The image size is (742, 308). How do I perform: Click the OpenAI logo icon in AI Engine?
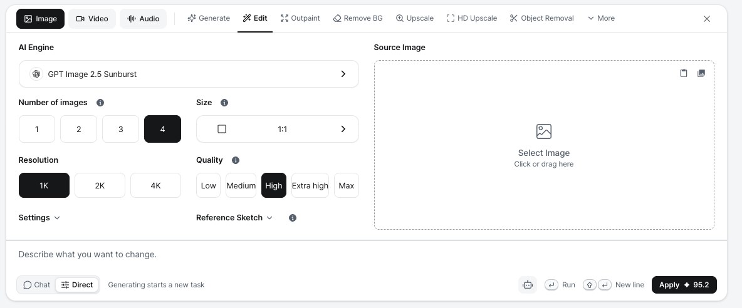point(36,74)
